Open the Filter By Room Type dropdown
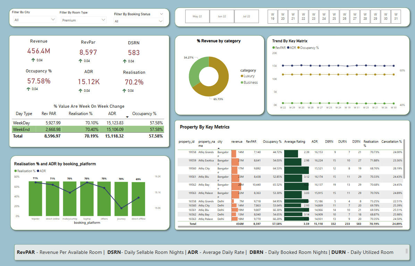Screen dimensions: 415x266 pyautogui.click(x=83, y=20)
